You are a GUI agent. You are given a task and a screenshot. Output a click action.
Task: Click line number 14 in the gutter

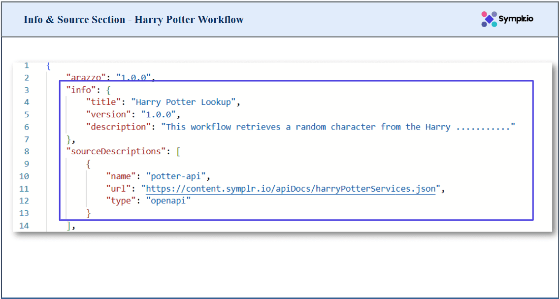pos(24,225)
